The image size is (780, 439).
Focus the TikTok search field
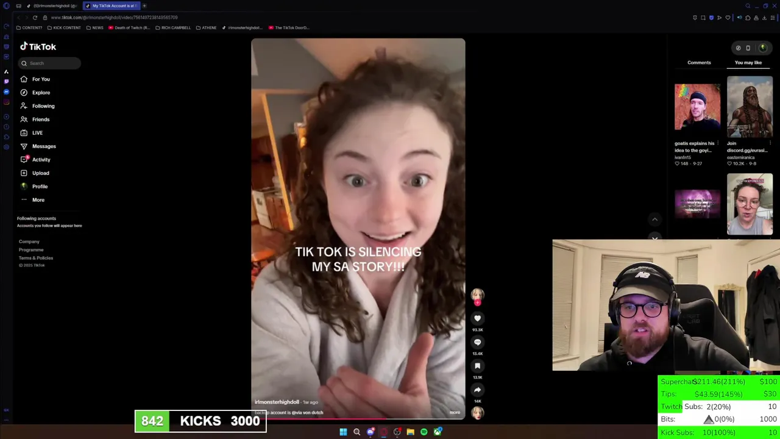pos(49,63)
